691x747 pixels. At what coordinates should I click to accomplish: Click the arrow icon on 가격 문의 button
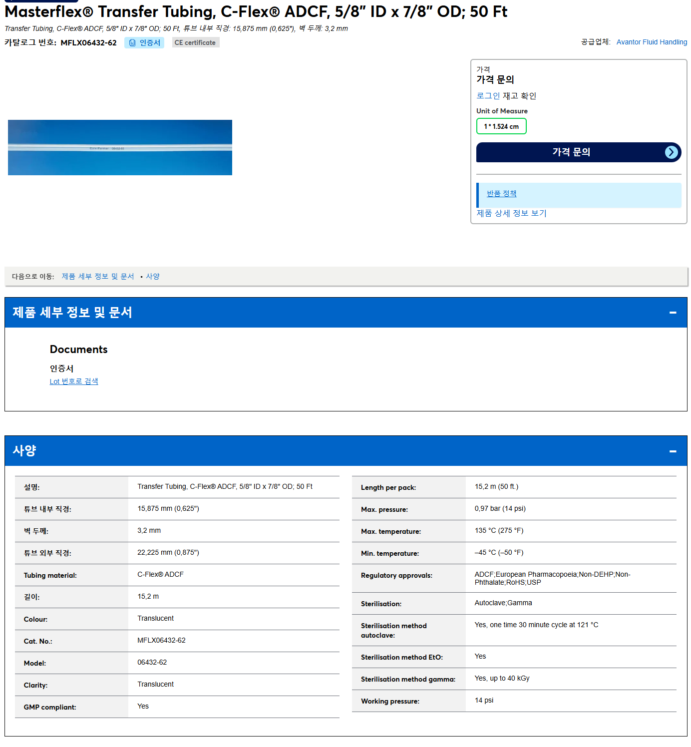(x=672, y=152)
